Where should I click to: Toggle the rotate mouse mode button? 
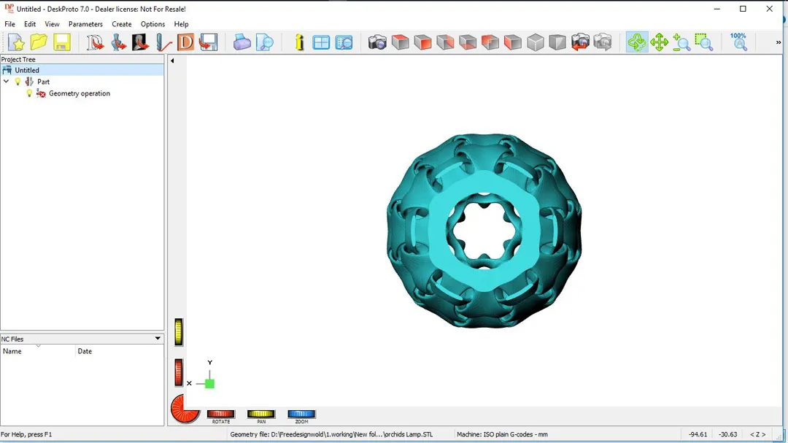(637, 43)
